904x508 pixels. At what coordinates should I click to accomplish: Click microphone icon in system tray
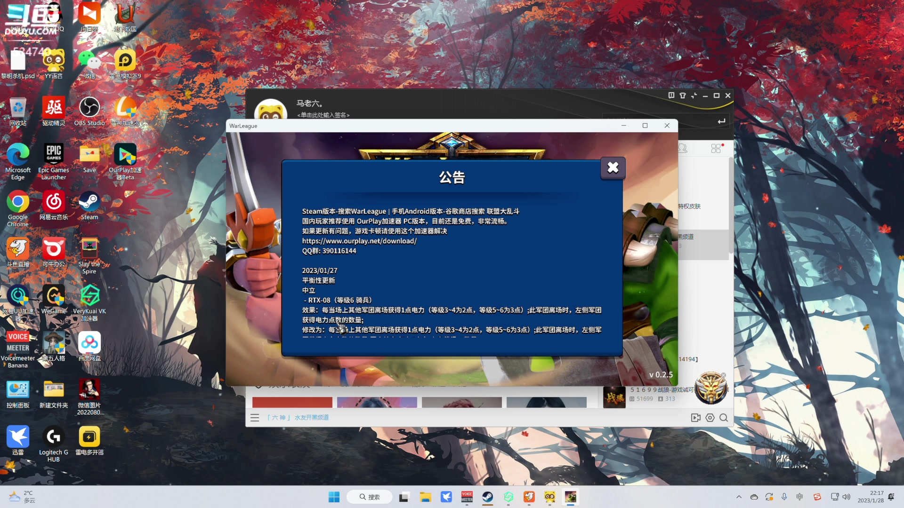point(784,497)
